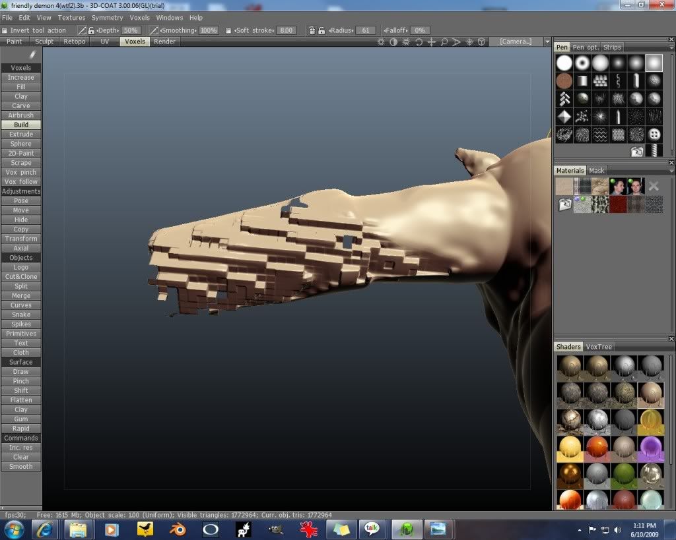Select the solid white round pen brush
This screenshot has height=540, width=676.
pos(564,63)
